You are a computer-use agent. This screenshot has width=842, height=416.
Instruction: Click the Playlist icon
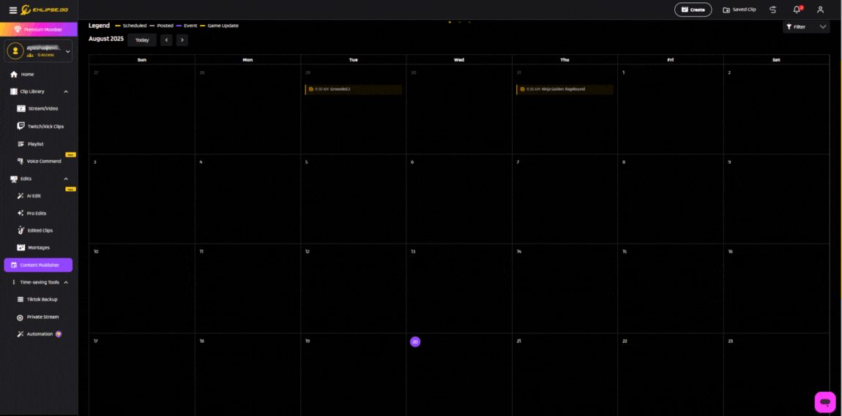(21, 144)
